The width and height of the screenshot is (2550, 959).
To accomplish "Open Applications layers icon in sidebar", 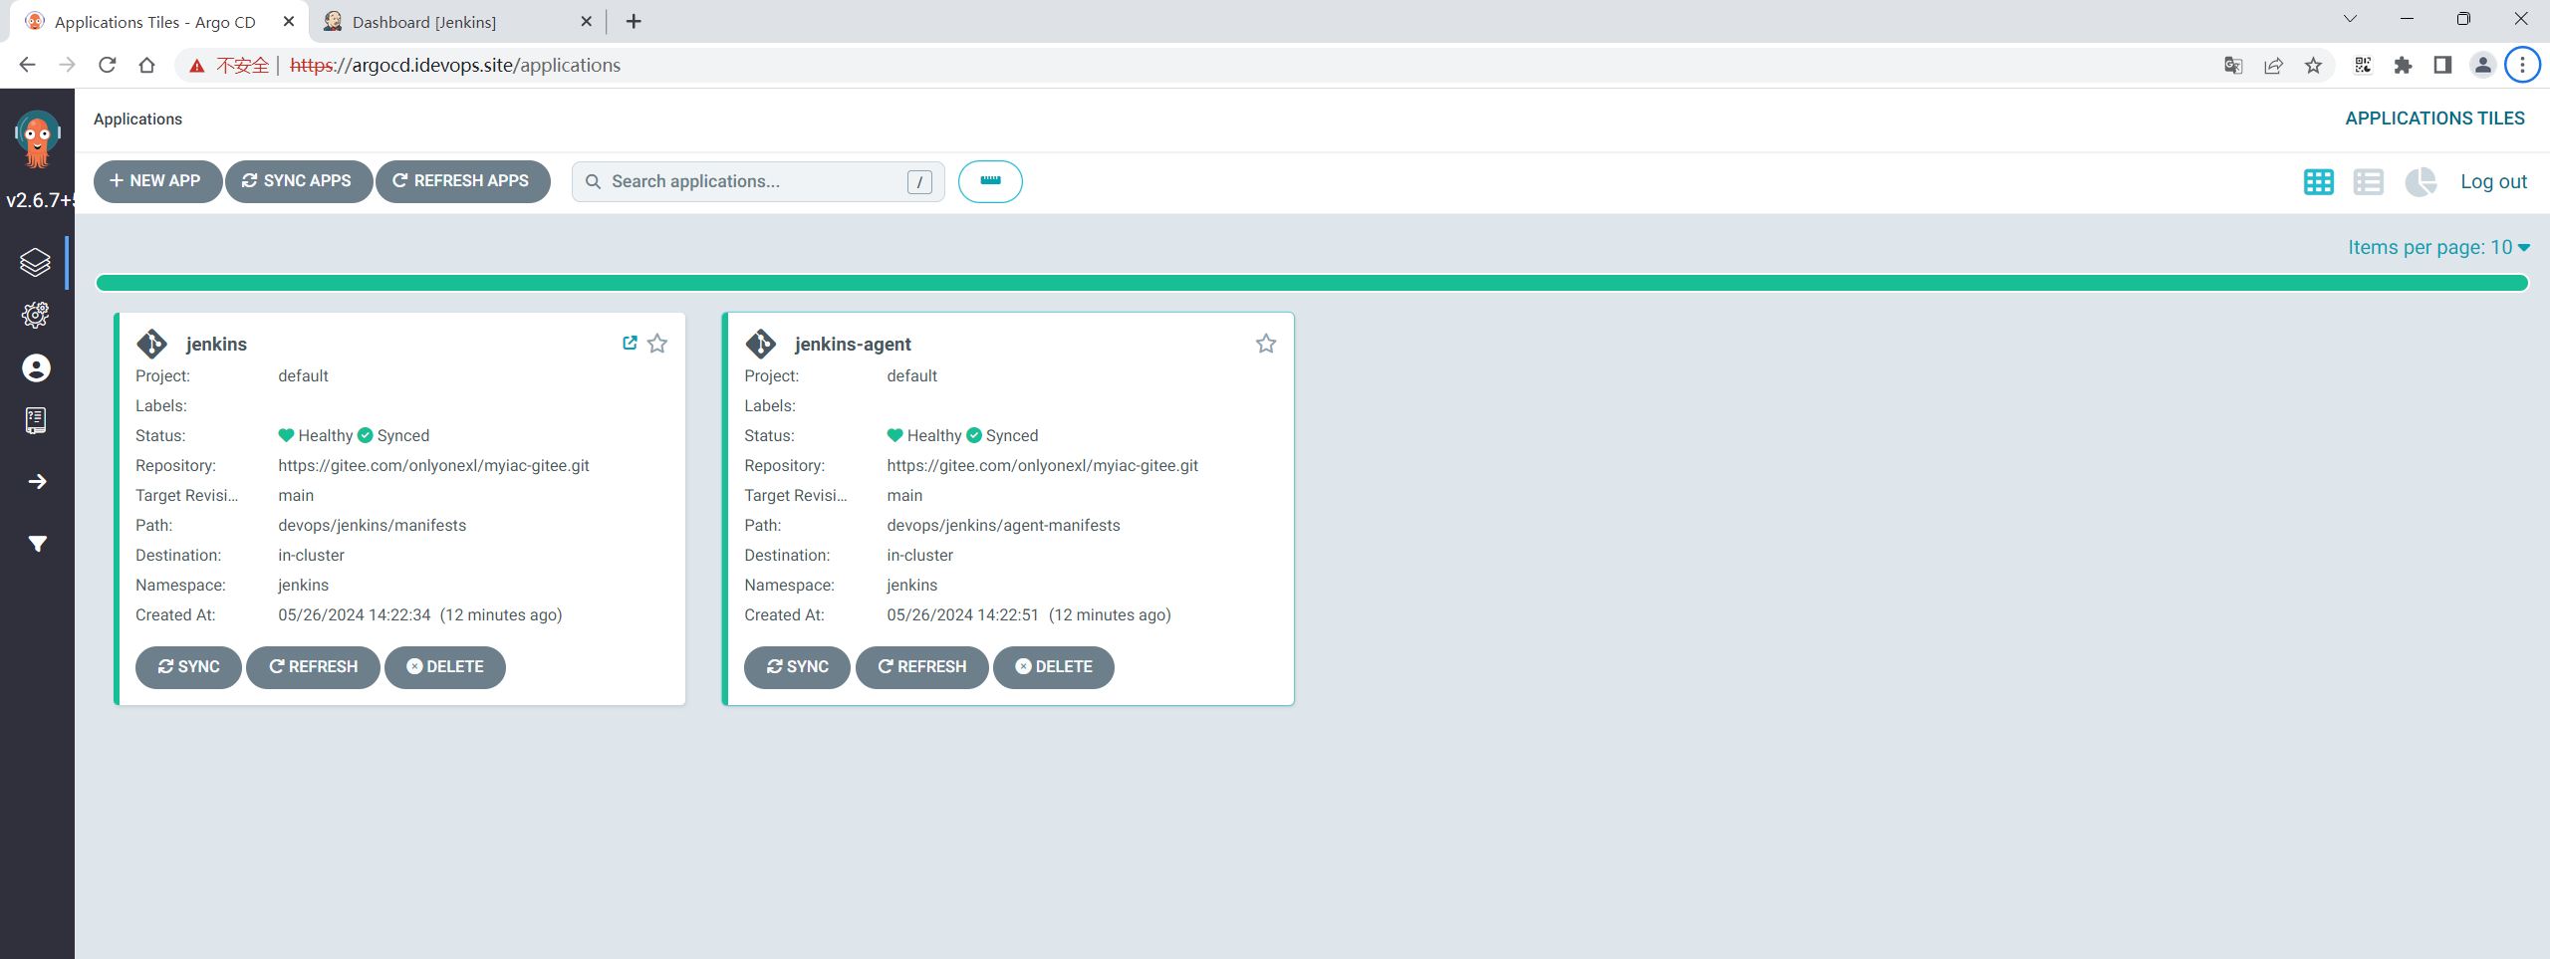I will click(36, 263).
